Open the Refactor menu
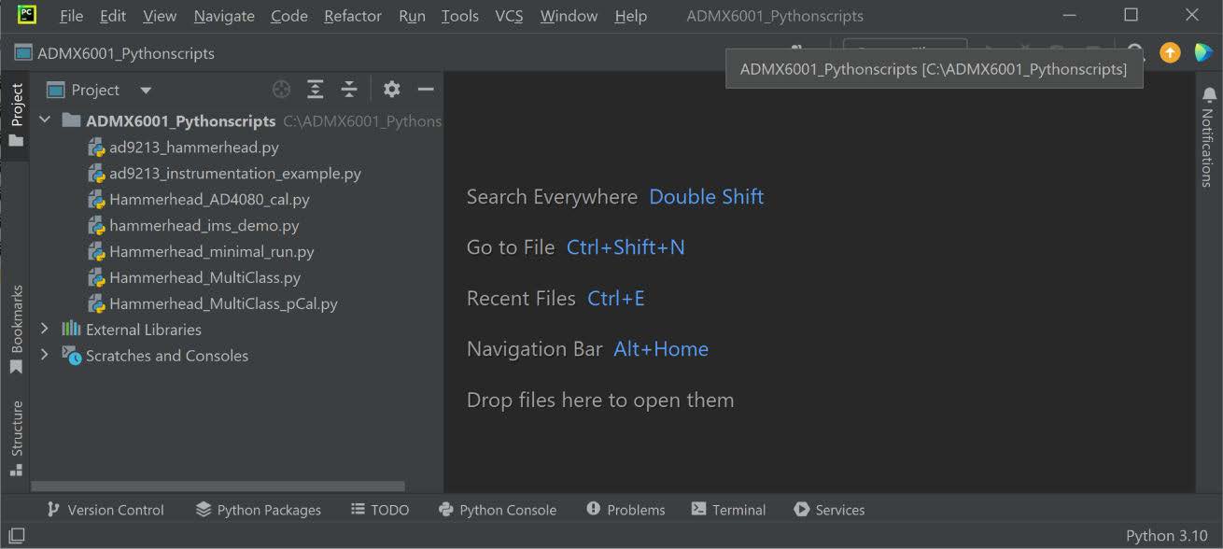Screen dimensions: 1223x549 [352, 16]
